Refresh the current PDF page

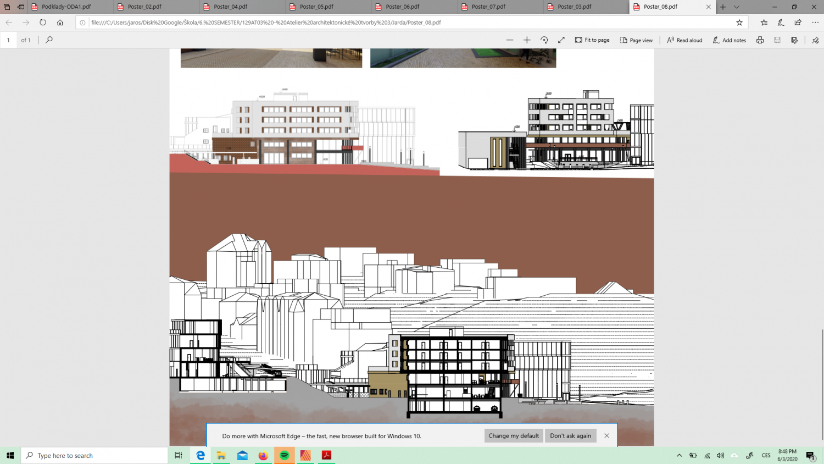tap(43, 23)
